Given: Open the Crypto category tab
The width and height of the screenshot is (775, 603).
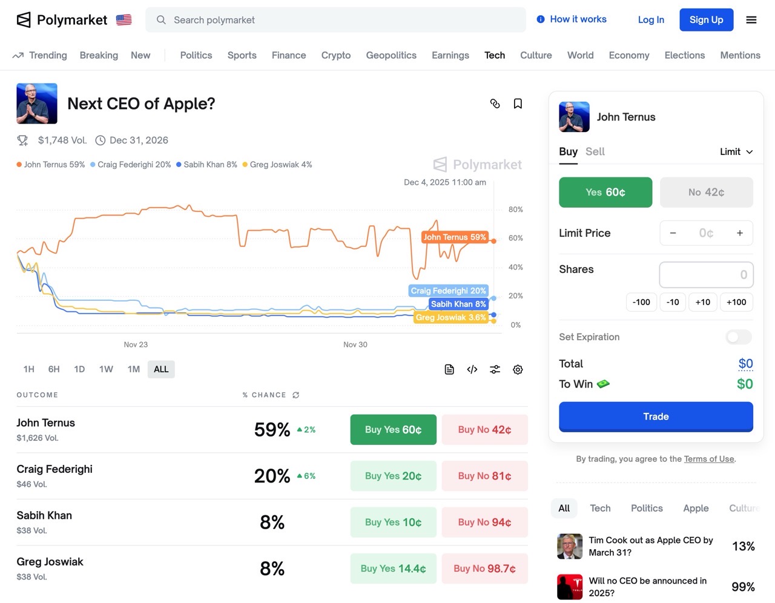Looking at the screenshot, I should [x=336, y=55].
